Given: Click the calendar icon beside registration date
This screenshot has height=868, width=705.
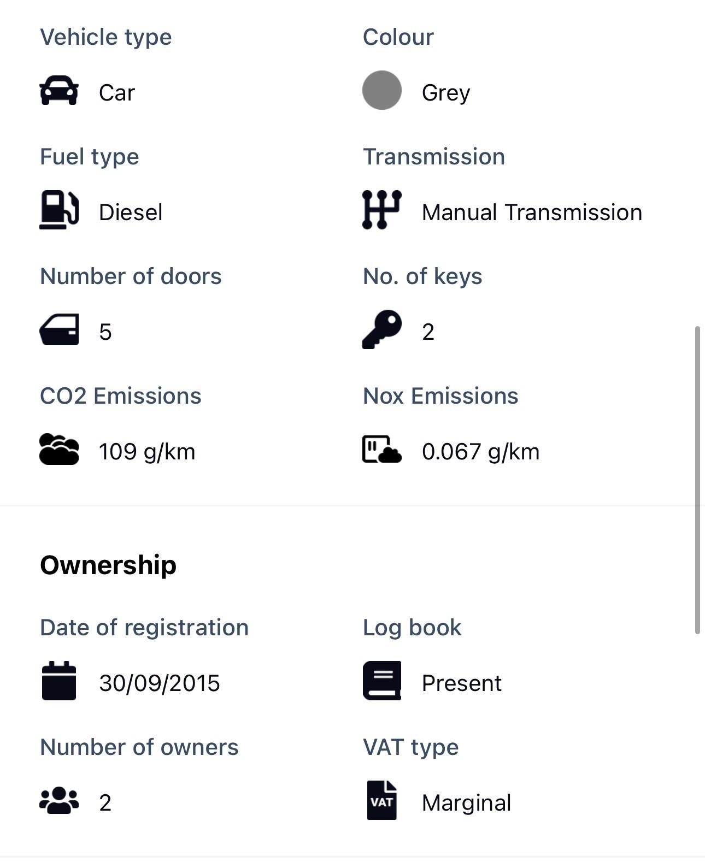Looking at the screenshot, I should (x=59, y=681).
